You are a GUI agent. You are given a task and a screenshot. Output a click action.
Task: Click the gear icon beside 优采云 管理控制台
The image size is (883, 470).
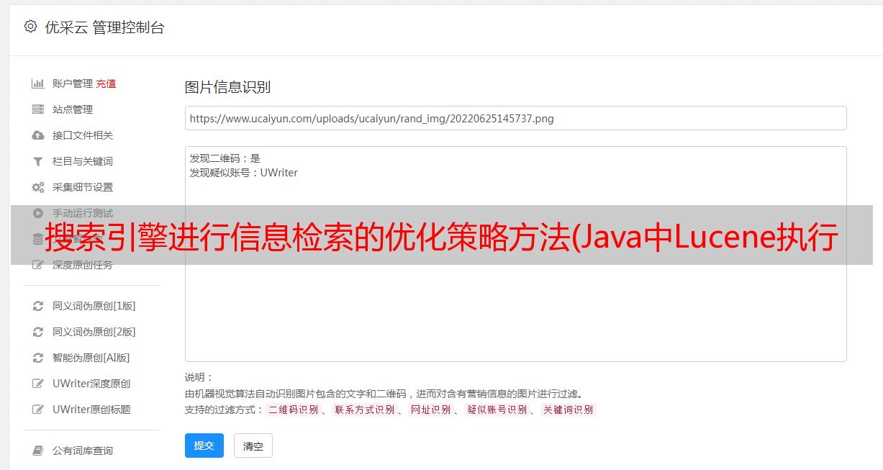click(x=30, y=27)
